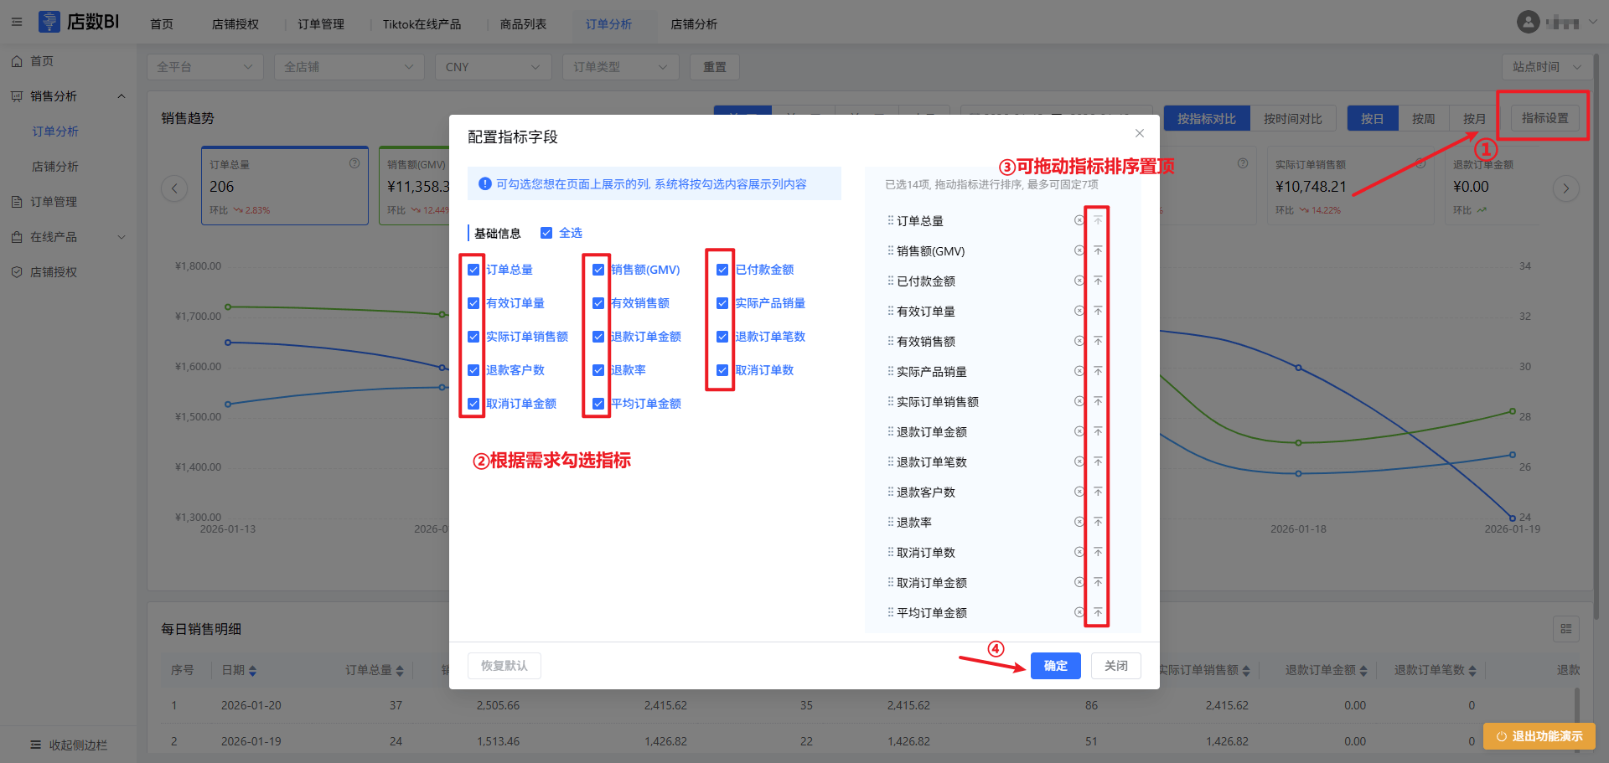1609x763 pixels.
Task: Uncheck the 全选 checkbox
Action: (x=546, y=233)
